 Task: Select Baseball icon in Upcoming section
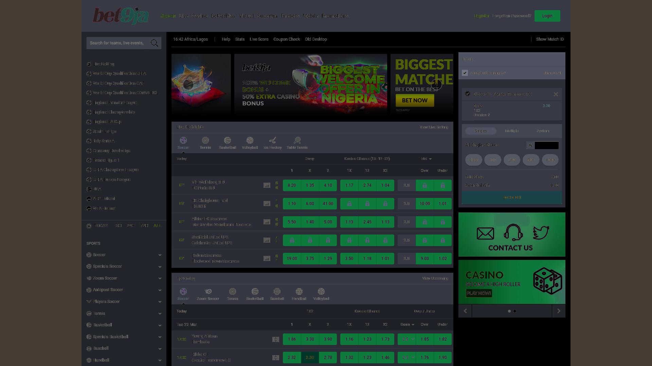point(277,291)
